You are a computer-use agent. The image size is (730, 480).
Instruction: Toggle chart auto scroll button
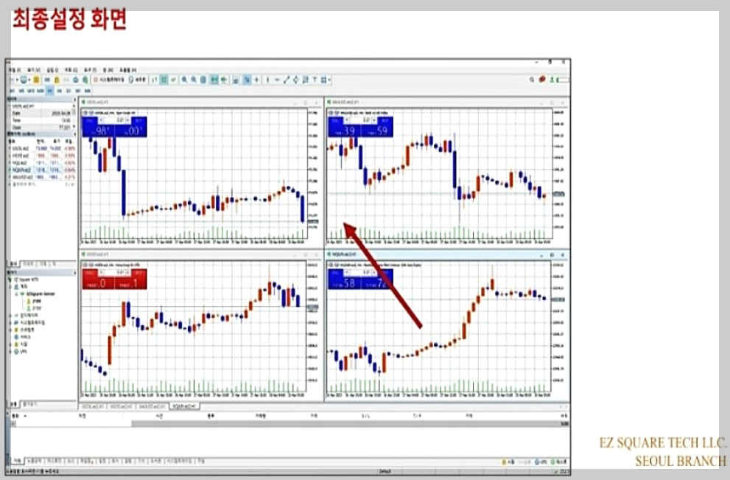click(213, 80)
